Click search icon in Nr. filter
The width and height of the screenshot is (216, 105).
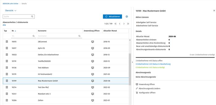tap(33, 36)
